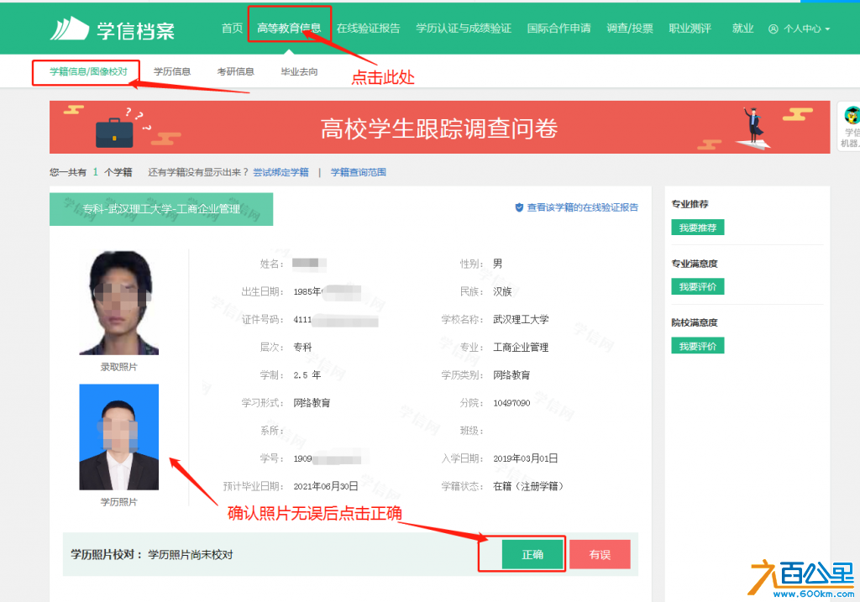Report photo error by clicking 有误

(x=600, y=554)
